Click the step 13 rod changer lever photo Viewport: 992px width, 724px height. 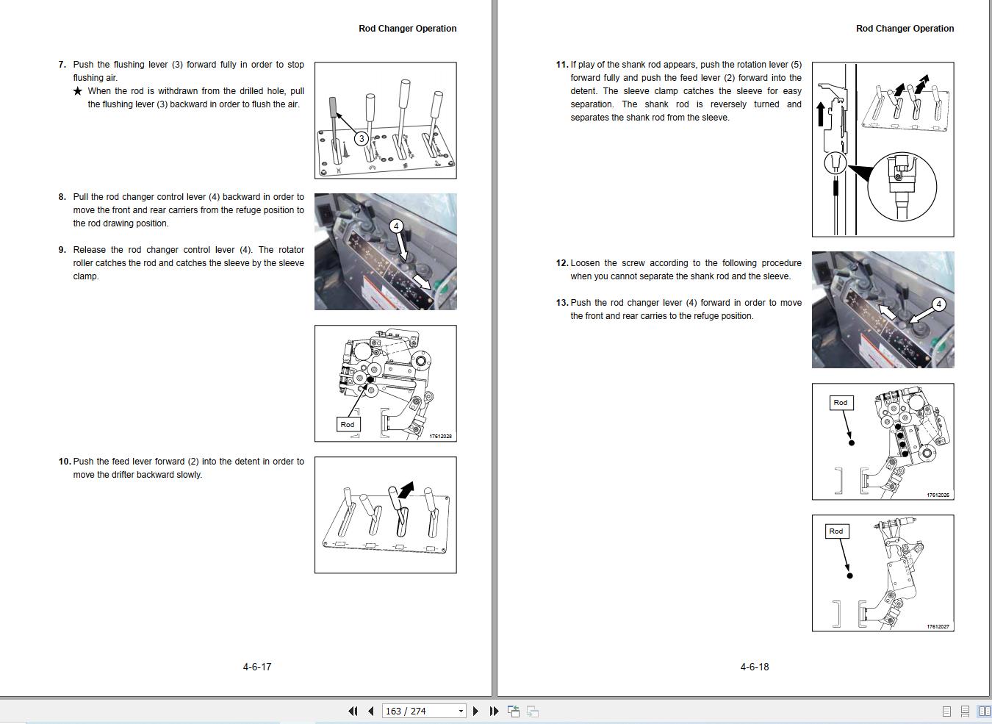[x=883, y=309]
